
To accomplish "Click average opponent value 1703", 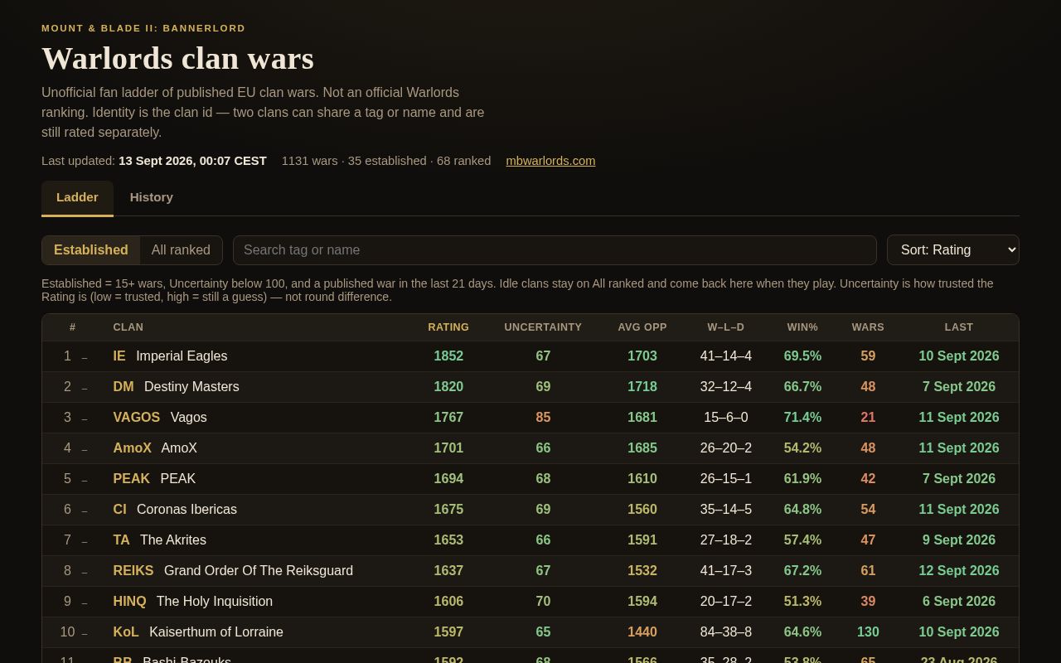I will click(642, 356).
